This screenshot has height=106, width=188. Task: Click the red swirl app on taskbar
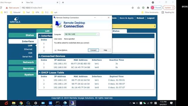pyautogui.click(x=6, y=103)
